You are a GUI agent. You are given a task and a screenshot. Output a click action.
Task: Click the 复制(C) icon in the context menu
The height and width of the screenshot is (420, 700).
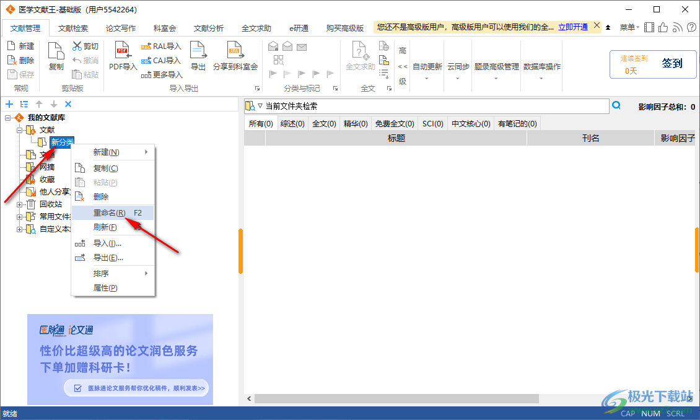[80, 168]
